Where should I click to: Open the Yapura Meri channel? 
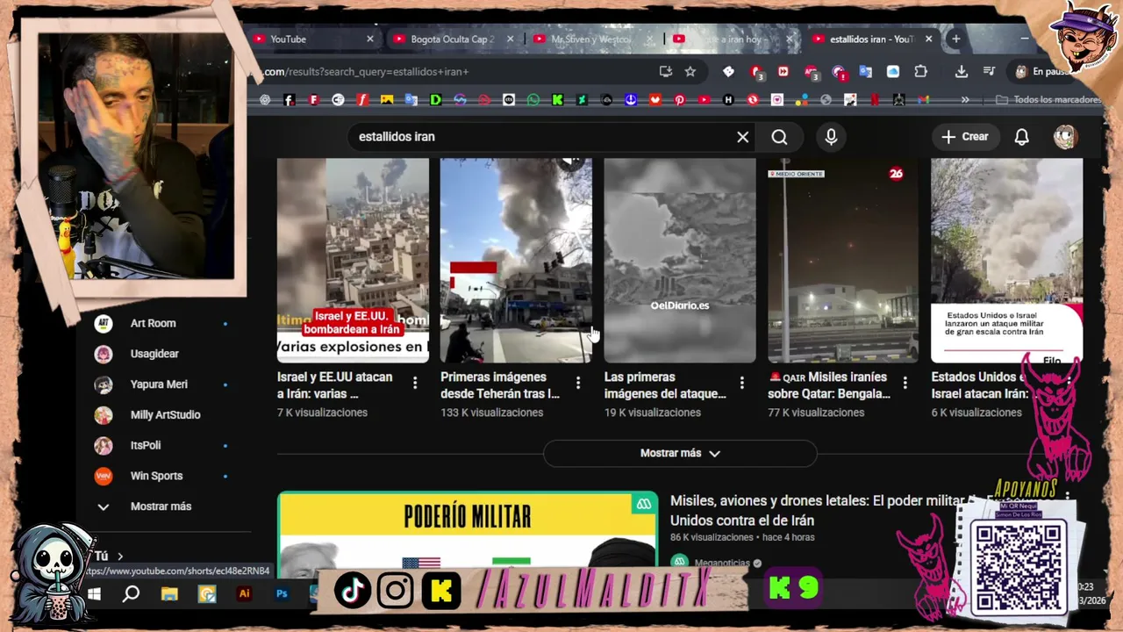point(159,384)
